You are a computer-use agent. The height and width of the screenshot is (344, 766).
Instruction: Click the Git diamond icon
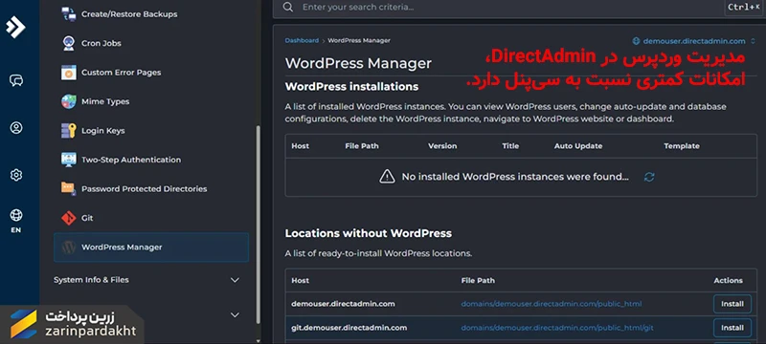pyautogui.click(x=68, y=218)
